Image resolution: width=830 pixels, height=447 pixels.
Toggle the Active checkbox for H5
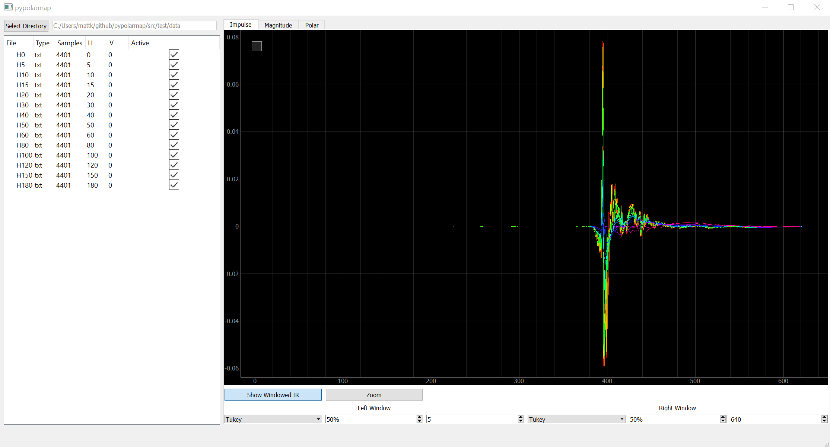tap(174, 65)
